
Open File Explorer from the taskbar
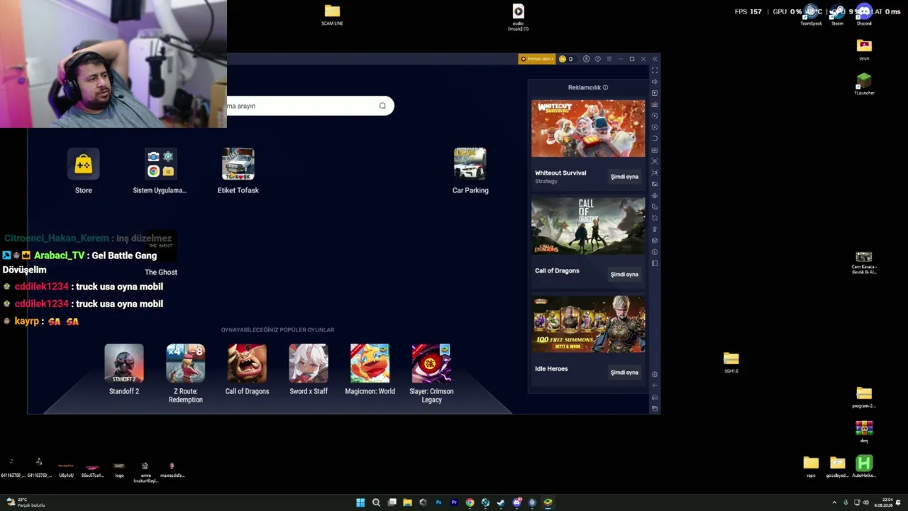pyautogui.click(x=407, y=502)
